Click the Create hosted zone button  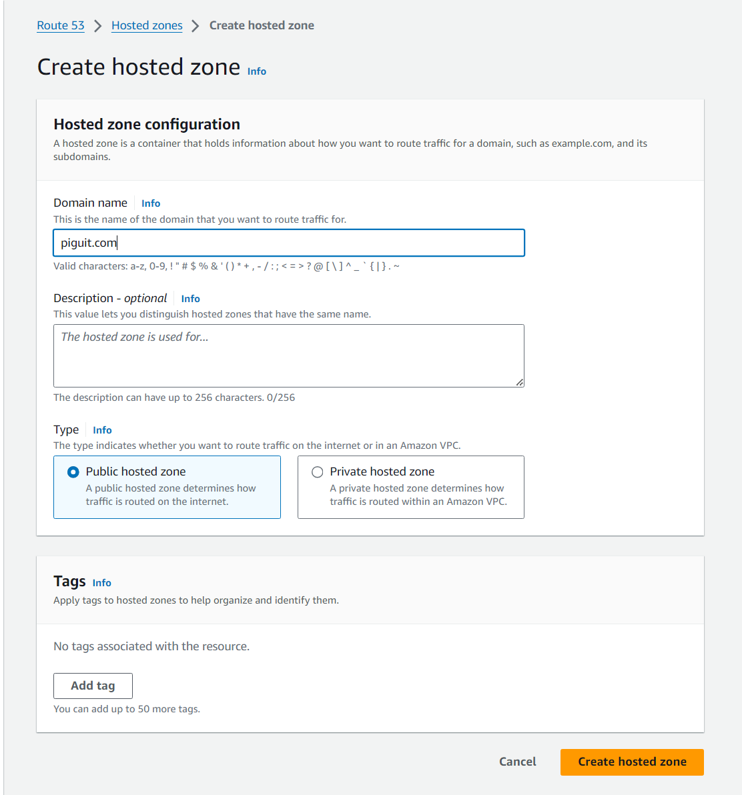point(632,762)
